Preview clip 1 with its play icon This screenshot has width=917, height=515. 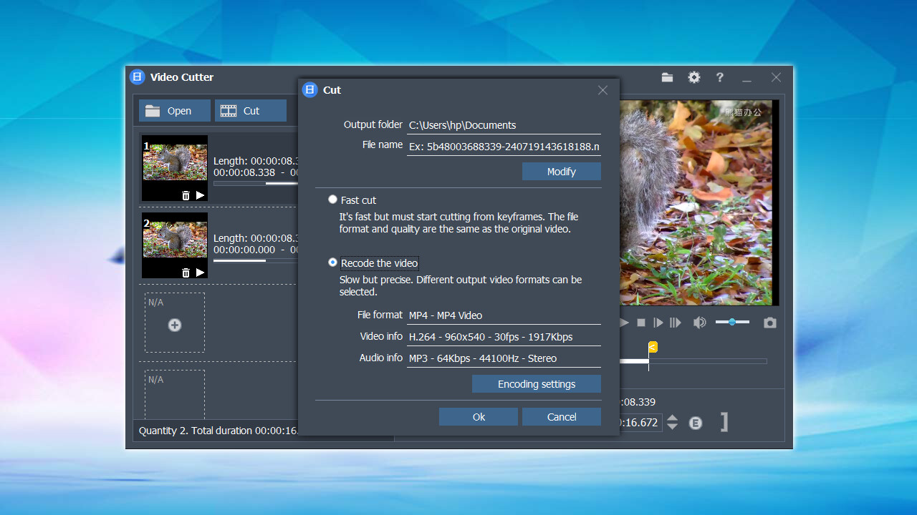(200, 195)
